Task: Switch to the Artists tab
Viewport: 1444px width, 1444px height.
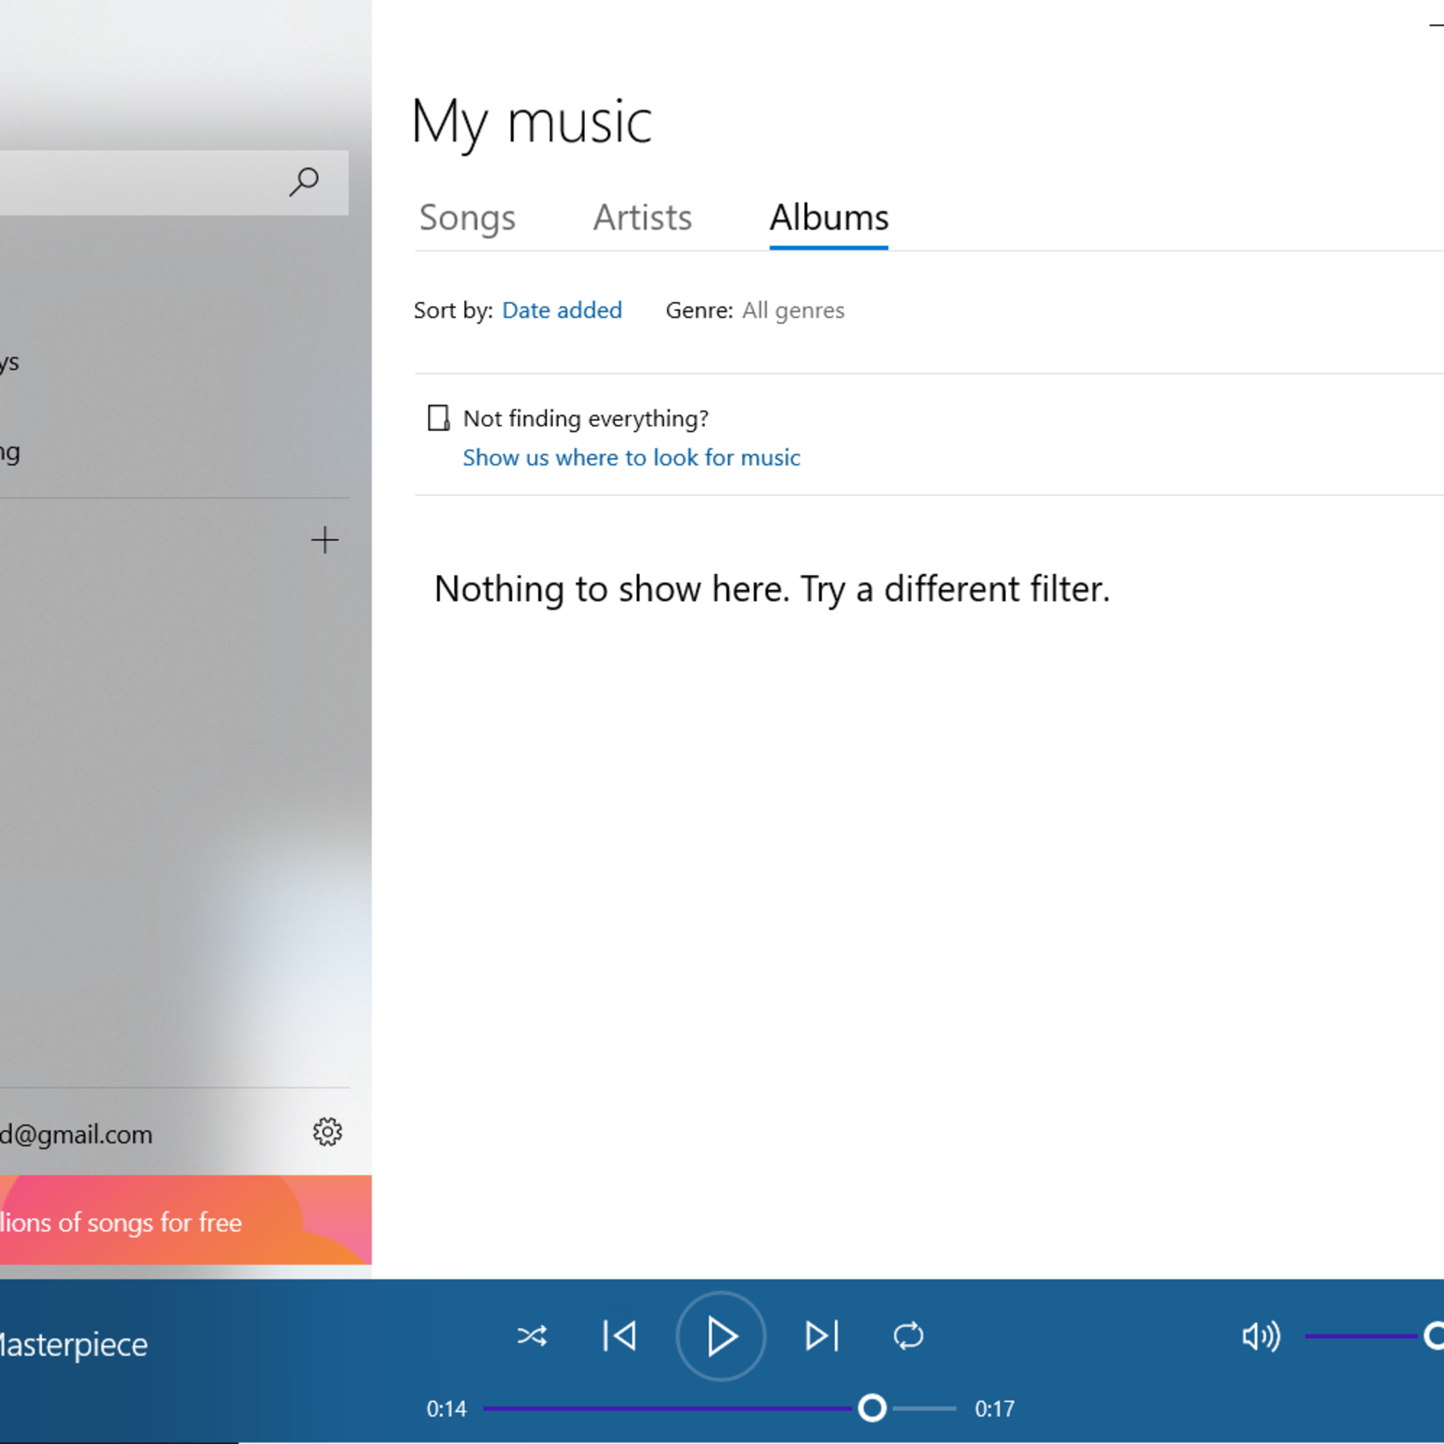Action: click(x=643, y=218)
